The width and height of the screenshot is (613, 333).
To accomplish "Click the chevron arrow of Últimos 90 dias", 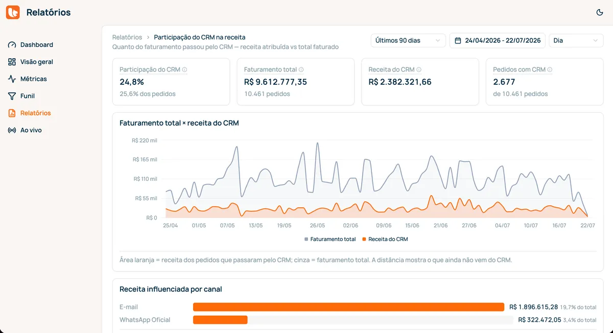I will point(438,40).
